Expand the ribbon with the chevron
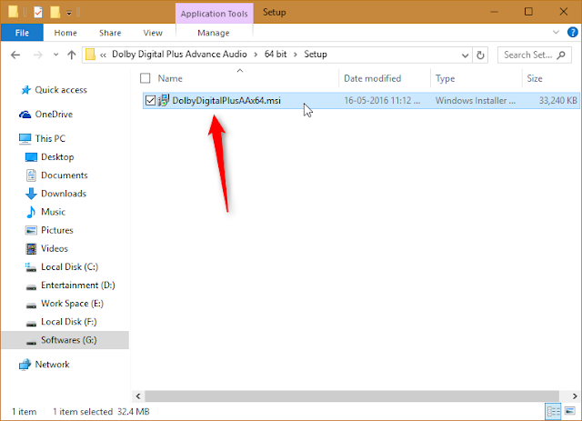The height and width of the screenshot is (421, 582). click(556, 33)
